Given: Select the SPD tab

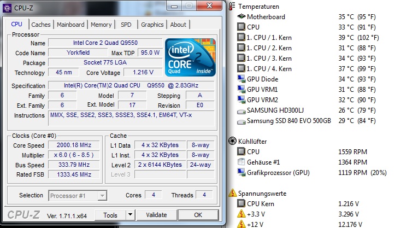Looking at the screenshot, I should [126, 25].
